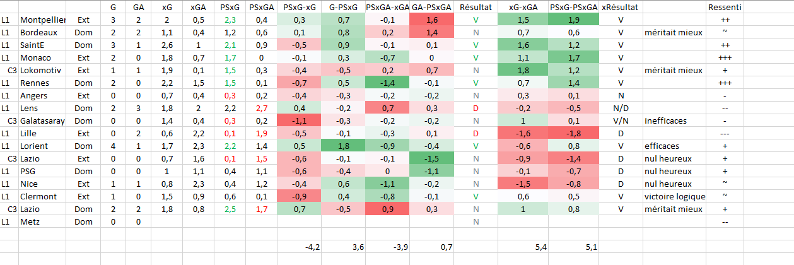Select the 5,1 total cell
This screenshot has width=794, height=265.
pyautogui.click(x=573, y=247)
